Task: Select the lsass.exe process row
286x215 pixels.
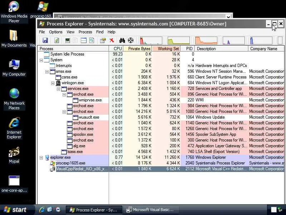Action: click(x=161, y=152)
